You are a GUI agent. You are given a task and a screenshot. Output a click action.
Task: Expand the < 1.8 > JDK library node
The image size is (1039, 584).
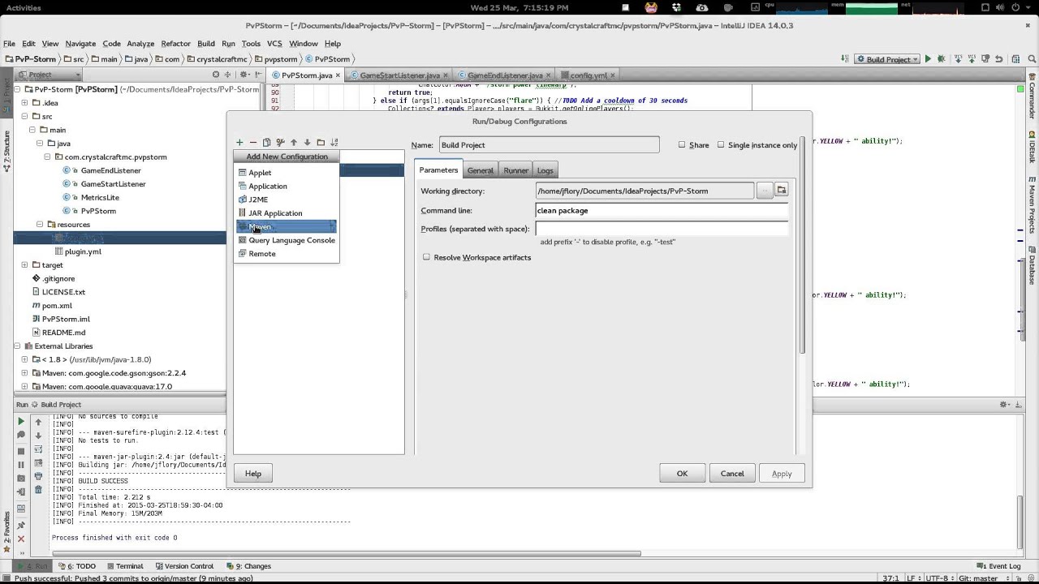tap(24, 359)
